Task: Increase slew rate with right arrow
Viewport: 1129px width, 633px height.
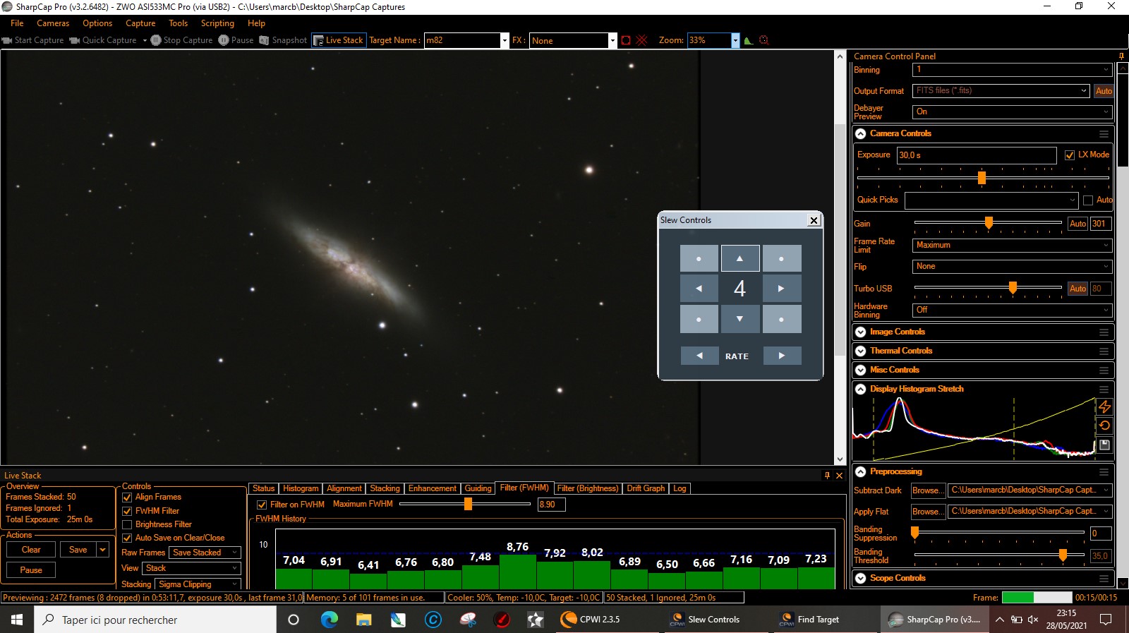Action: click(x=781, y=356)
